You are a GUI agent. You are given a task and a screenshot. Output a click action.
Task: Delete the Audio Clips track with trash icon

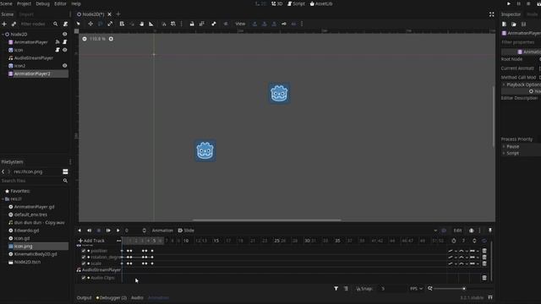pos(484,278)
